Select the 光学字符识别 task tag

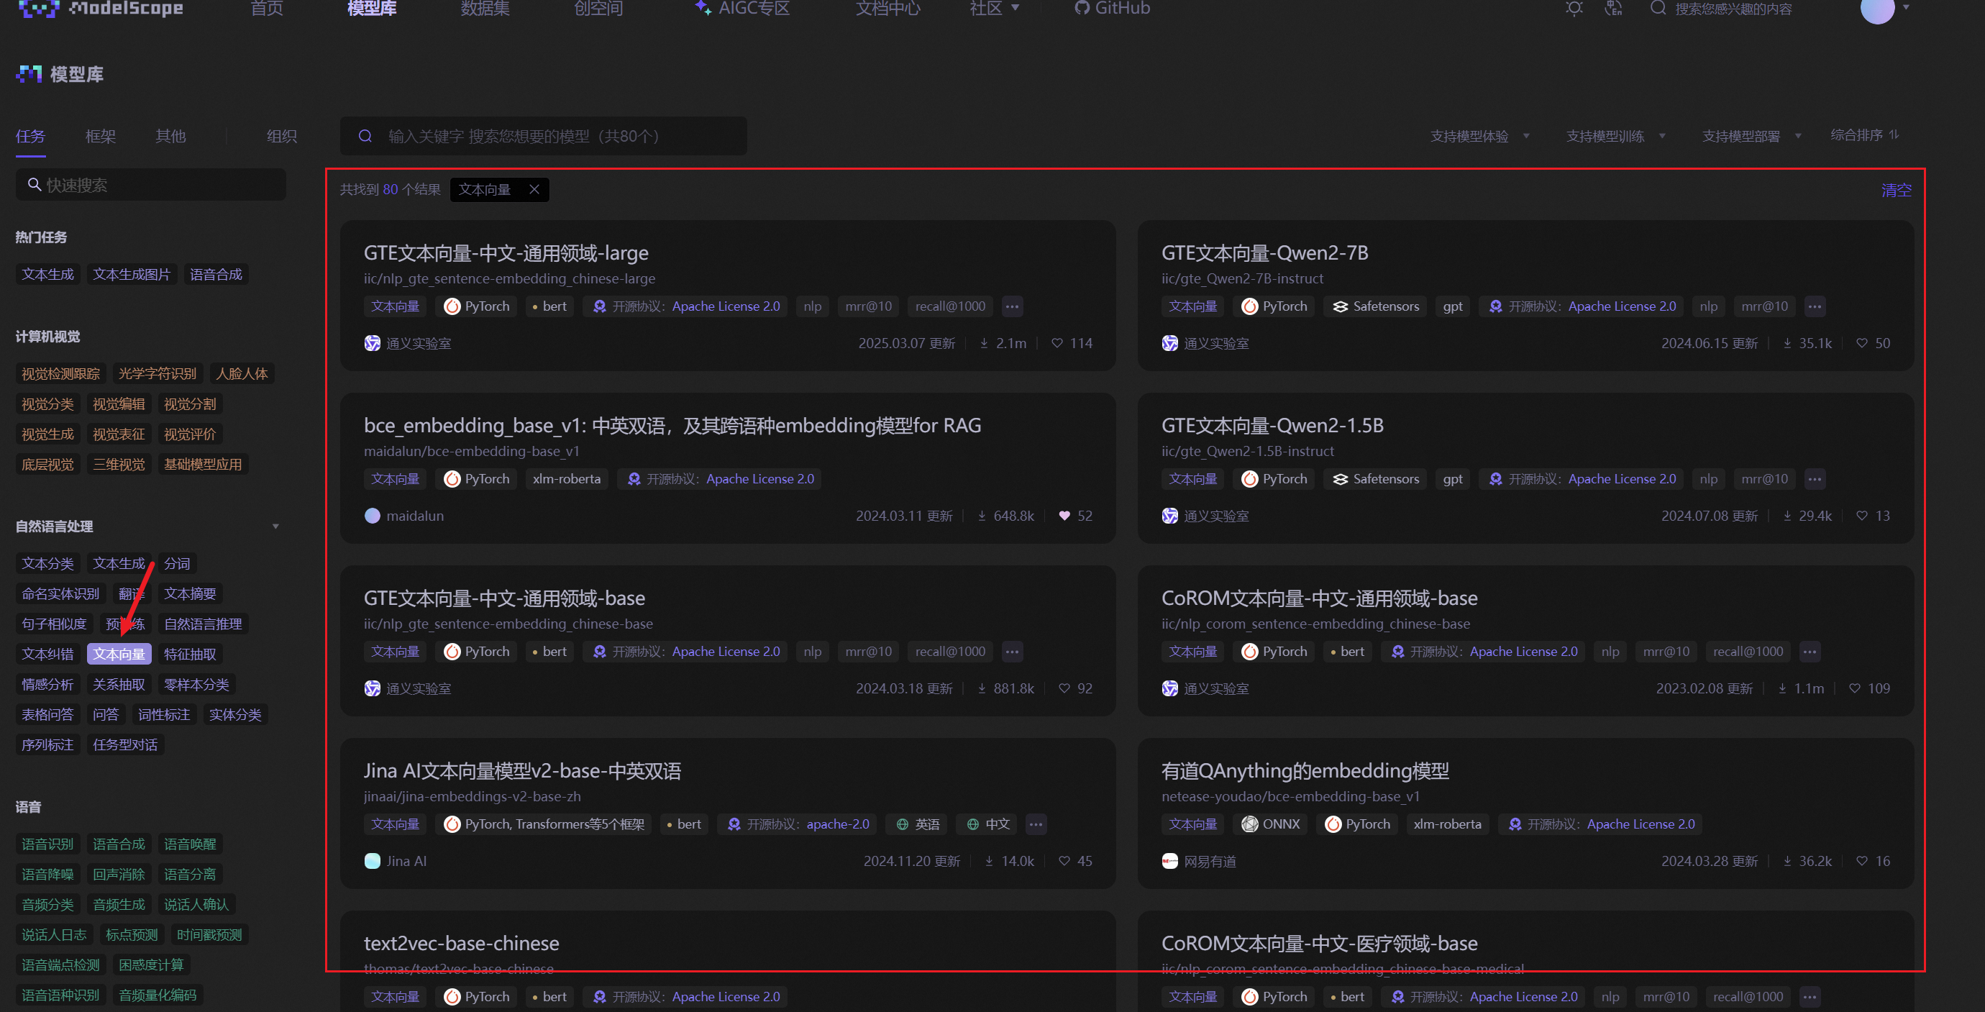click(158, 374)
